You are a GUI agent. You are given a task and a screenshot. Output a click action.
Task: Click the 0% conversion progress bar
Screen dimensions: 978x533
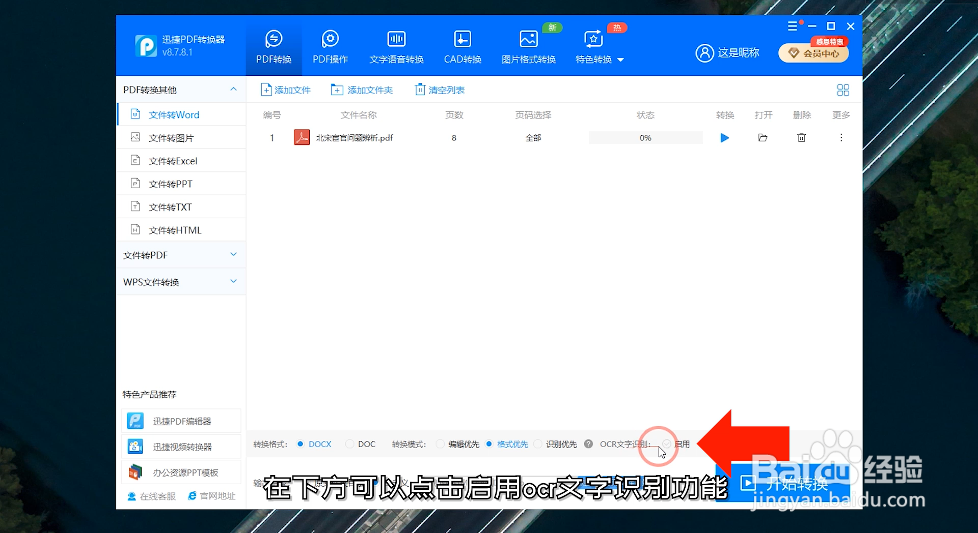(645, 137)
